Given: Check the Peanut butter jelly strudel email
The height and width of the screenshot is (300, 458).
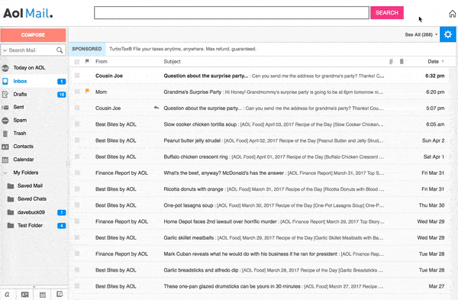Looking at the screenshot, I should pyautogui.click(x=77, y=140).
